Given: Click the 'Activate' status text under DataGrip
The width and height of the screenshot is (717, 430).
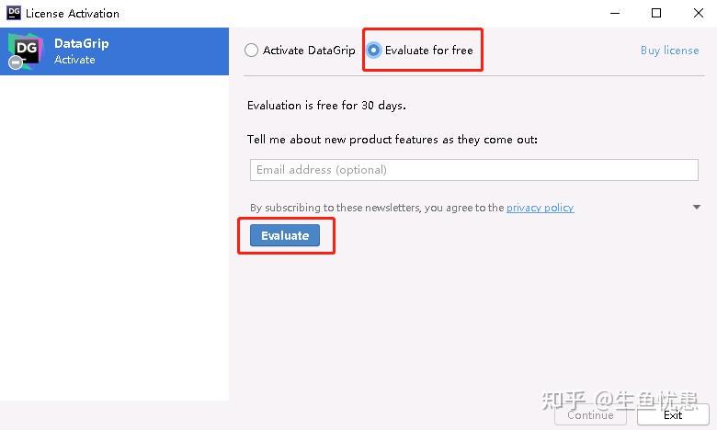Looking at the screenshot, I should coord(74,60).
